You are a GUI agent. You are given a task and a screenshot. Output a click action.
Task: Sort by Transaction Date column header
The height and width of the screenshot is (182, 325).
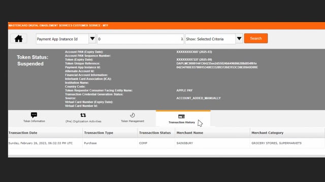point(45,132)
